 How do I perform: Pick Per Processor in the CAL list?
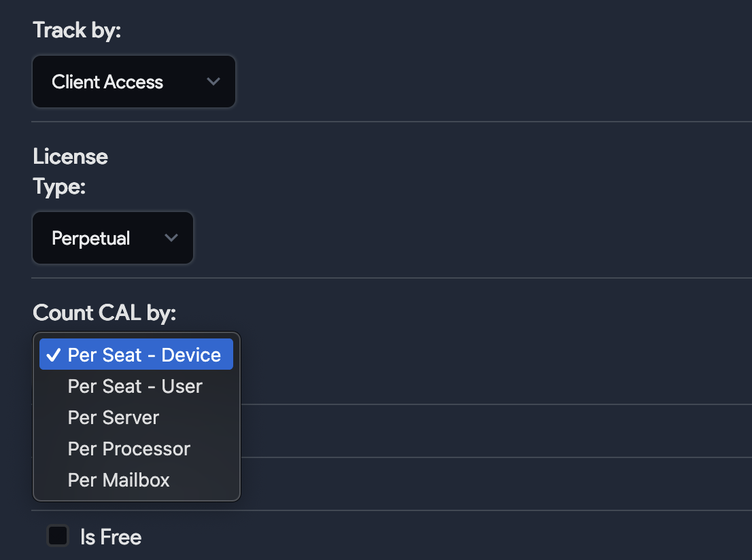(x=129, y=449)
